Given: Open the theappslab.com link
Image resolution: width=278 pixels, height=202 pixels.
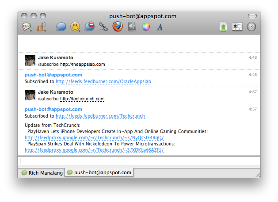Looking at the screenshot, I should (x=83, y=65).
